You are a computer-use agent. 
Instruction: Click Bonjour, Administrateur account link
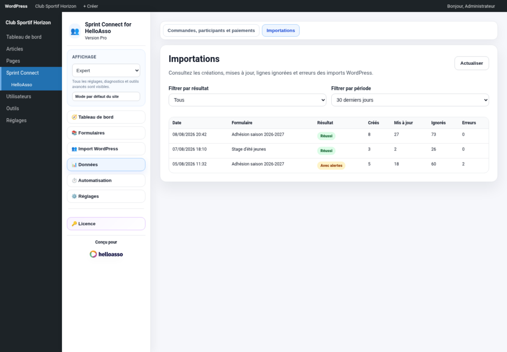pos(471,6)
